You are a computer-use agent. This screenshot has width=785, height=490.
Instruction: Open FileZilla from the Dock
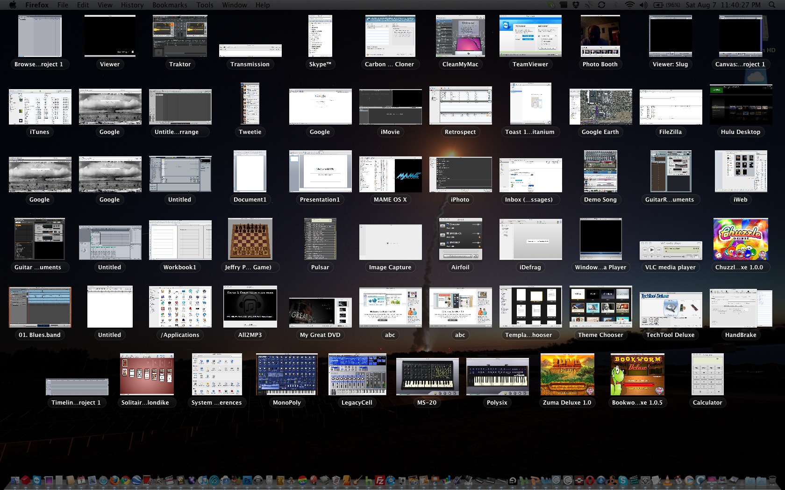[380, 480]
